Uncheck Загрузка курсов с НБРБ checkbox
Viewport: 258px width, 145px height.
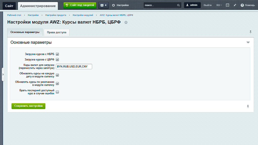[x=57, y=54]
